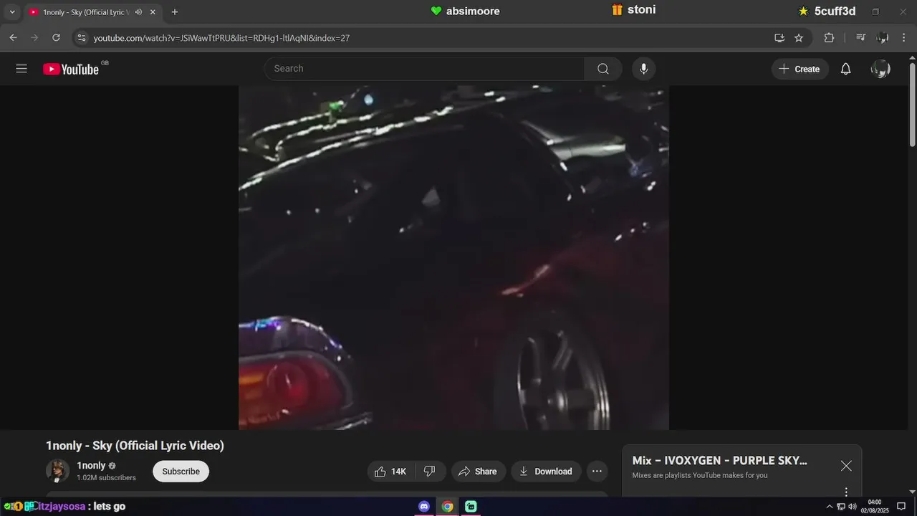The height and width of the screenshot is (516, 917).
Task: Click the 14K like count
Action: pyautogui.click(x=398, y=471)
